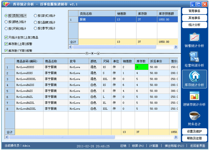Click row header number 5
The width and height of the screenshot is (209, 150).
point(10,91)
